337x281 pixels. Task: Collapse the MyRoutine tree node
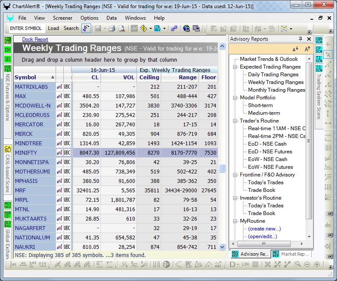point(235,221)
